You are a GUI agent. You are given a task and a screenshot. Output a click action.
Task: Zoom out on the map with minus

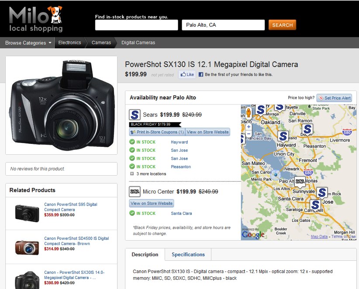tap(249, 134)
